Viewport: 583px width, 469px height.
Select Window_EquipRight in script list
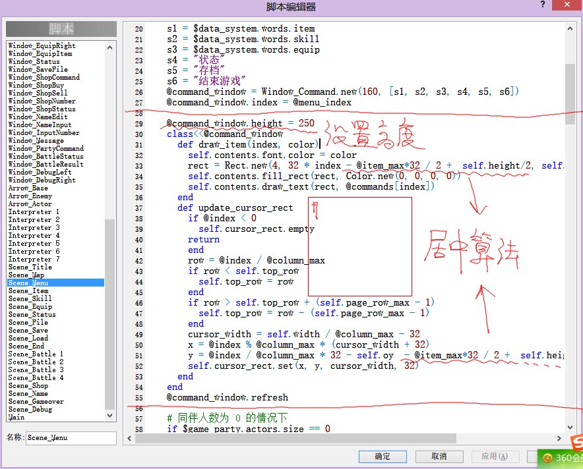[42, 45]
